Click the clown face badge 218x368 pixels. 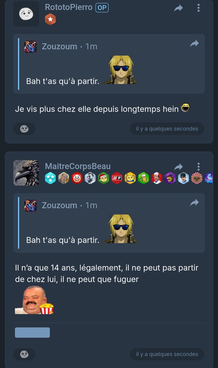77,178
